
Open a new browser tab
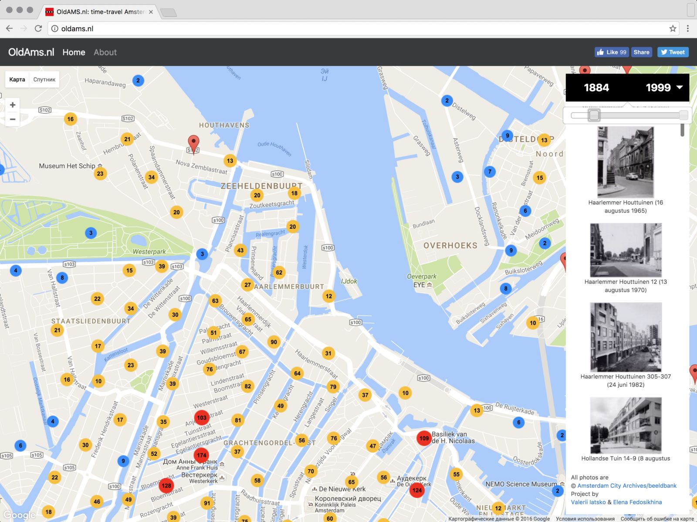pyautogui.click(x=169, y=13)
